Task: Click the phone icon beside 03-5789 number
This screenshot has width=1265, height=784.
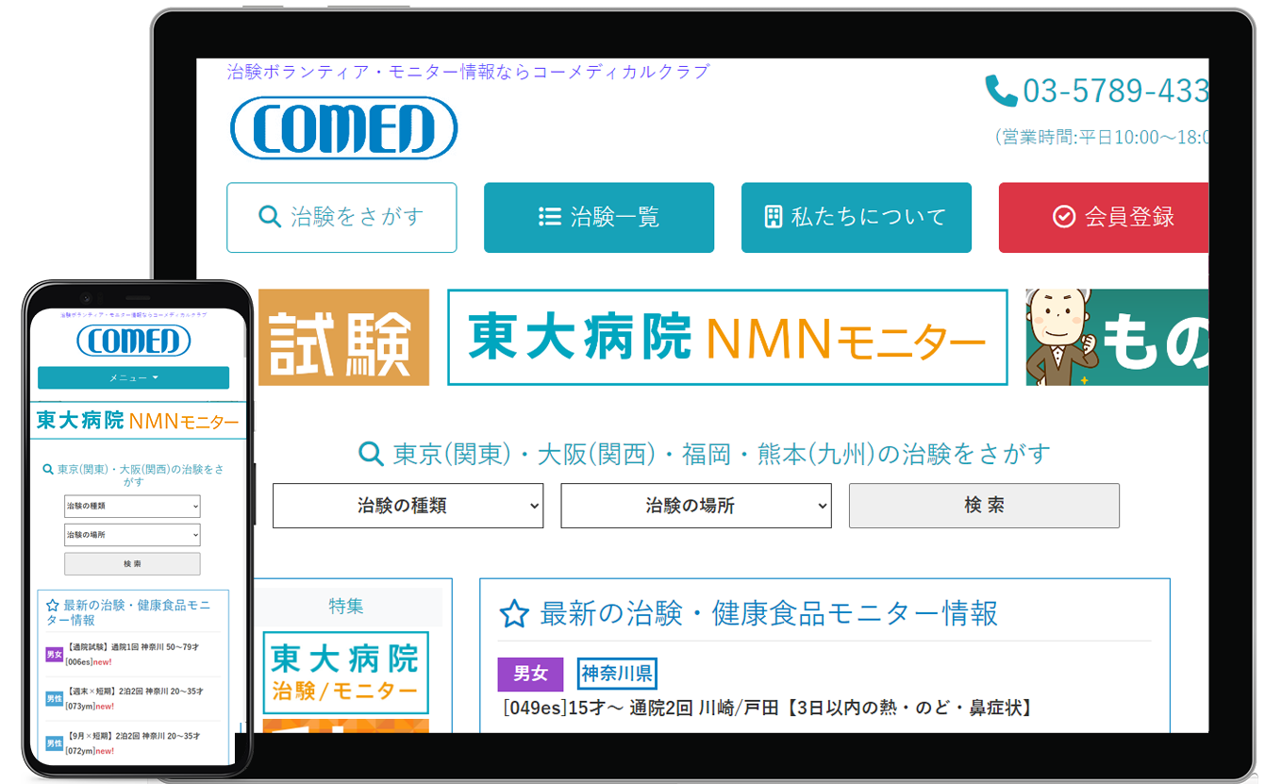Action: (1000, 91)
